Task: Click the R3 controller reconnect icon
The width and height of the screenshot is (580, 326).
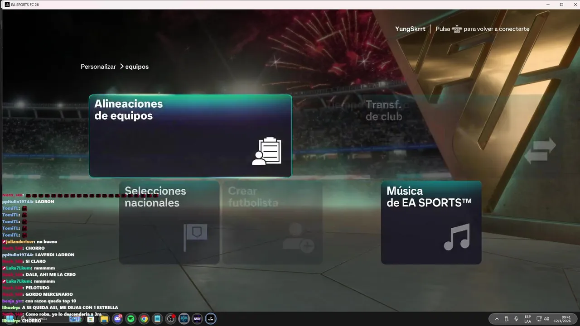Action: 457,29
